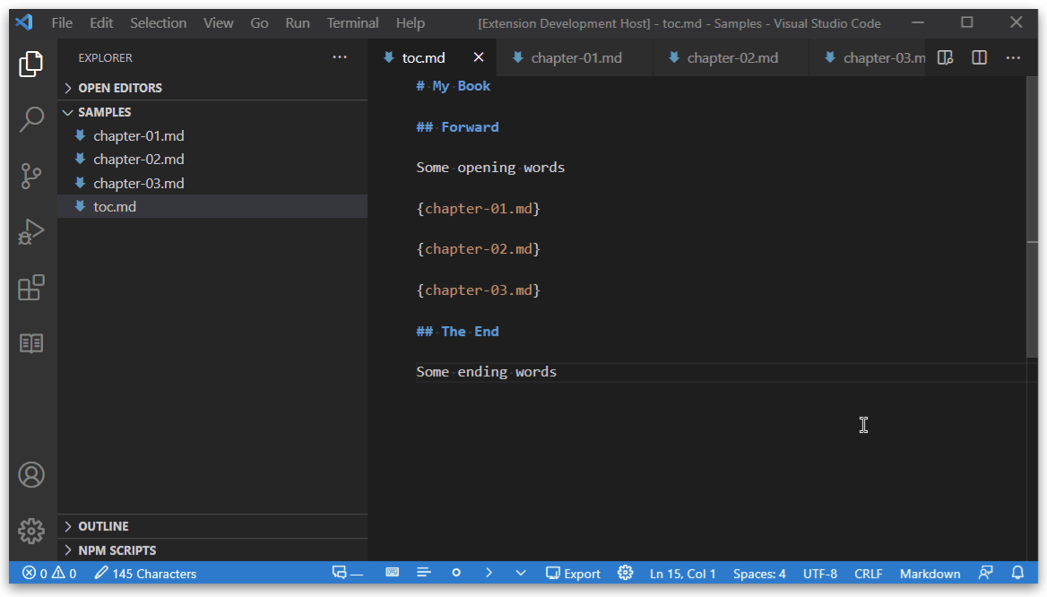
Task: Open the Edit menu
Action: [x=100, y=22]
